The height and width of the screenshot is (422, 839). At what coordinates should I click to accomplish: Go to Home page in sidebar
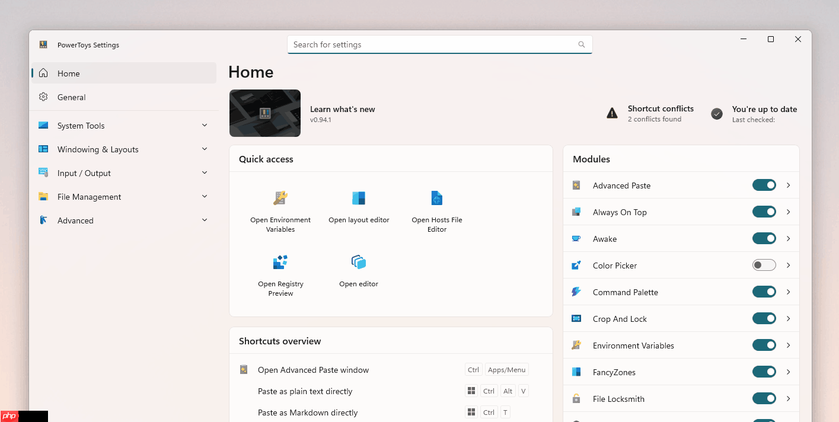(124, 73)
